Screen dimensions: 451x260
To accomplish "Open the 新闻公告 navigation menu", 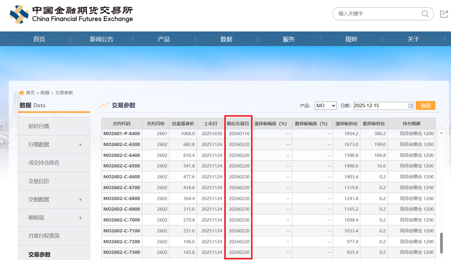I will (x=102, y=39).
